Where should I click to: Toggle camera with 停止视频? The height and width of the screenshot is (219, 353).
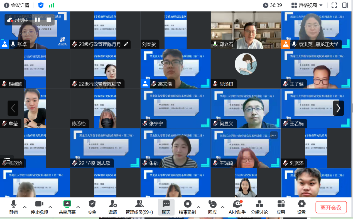pyautogui.click(x=39, y=207)
